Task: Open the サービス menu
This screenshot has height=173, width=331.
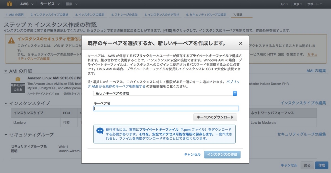Action: (x=50, y=4)
